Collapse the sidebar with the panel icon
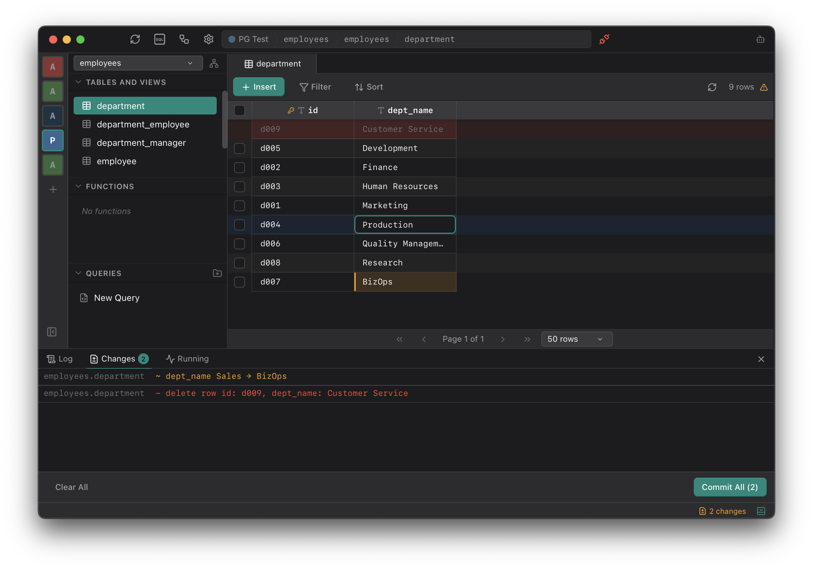The height and width of the screenshot is (569, 813). coord(52,332)
